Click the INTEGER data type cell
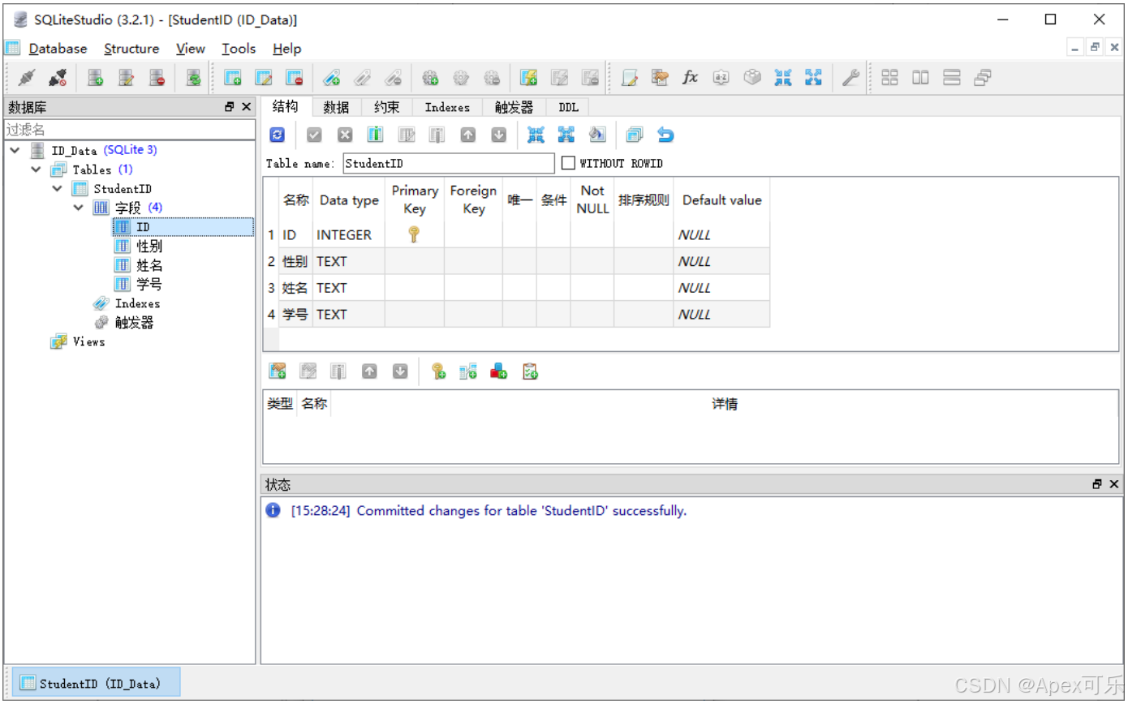The image size is (1128, 704). (x=349, y=234)
